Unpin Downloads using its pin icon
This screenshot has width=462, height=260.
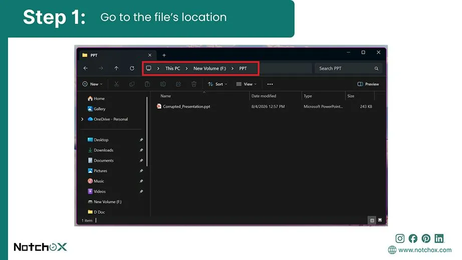pyautogui.click(x=141, y=150)
